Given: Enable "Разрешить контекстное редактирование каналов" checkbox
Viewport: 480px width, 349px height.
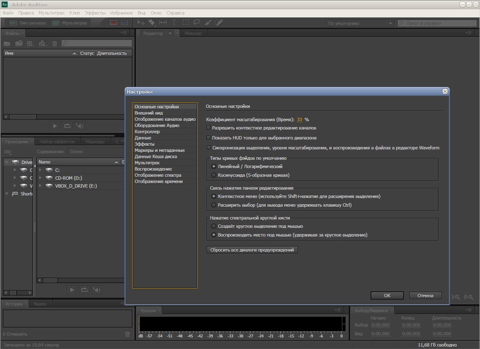Looking at the screenshot, I should tap(209, 128).
